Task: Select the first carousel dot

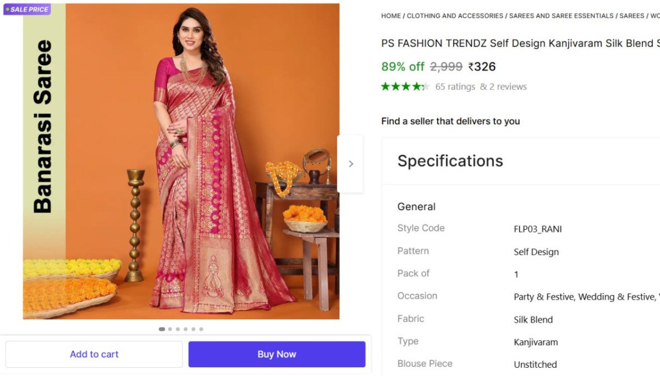Action: pyautogui.click(x=162, y=329)
